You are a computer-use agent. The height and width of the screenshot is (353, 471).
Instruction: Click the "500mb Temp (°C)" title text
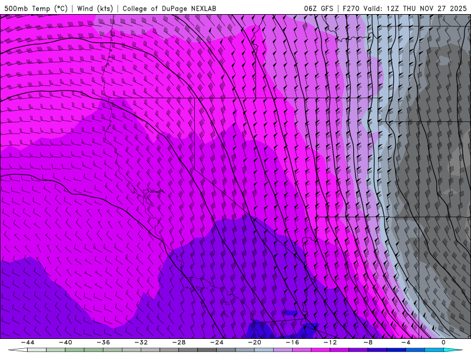(x=36, y=9)
